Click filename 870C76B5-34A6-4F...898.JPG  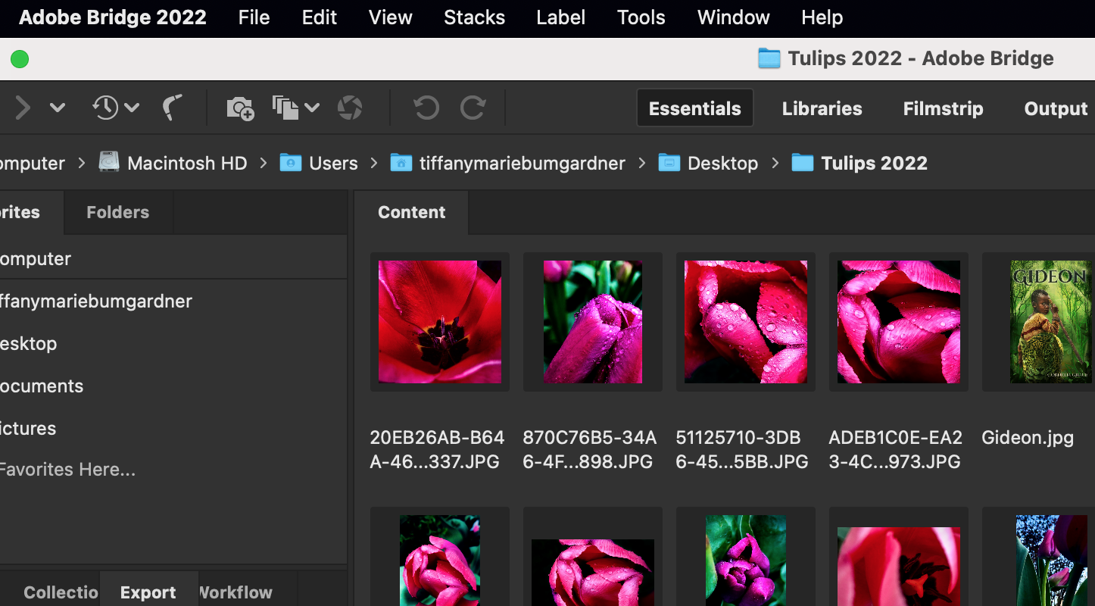(589, 450)
